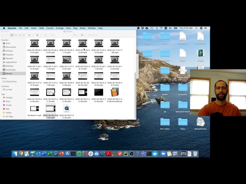Switch Finder to icon view

[12, 35]
